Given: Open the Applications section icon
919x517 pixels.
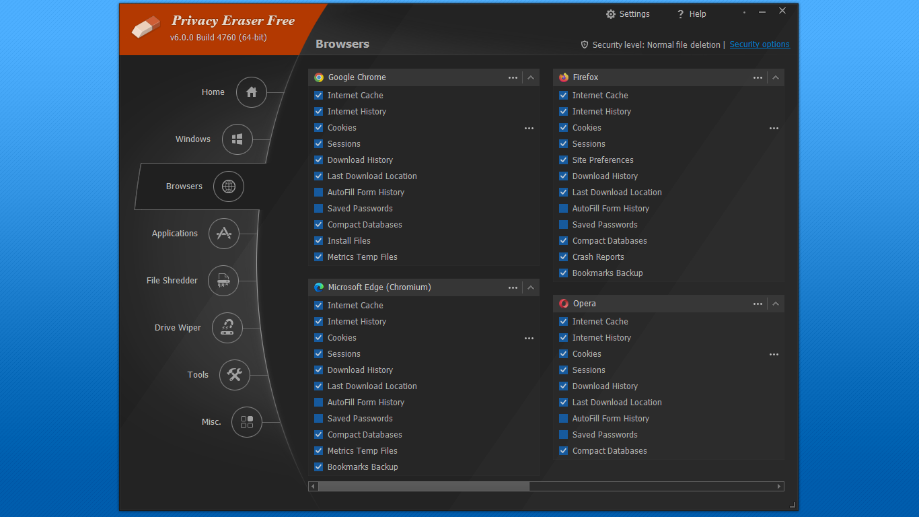Looking at the screenshot, I should point(223,234).
